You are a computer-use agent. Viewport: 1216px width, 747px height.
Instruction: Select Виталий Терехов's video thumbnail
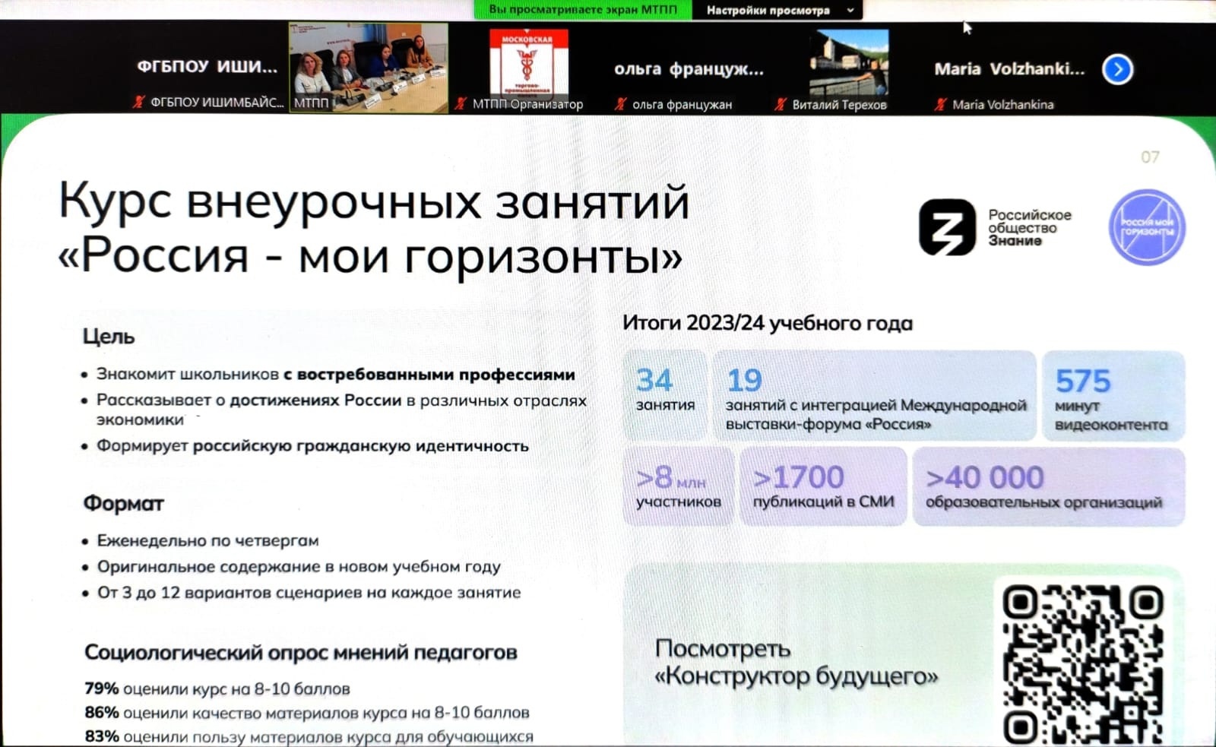[849, 63]
